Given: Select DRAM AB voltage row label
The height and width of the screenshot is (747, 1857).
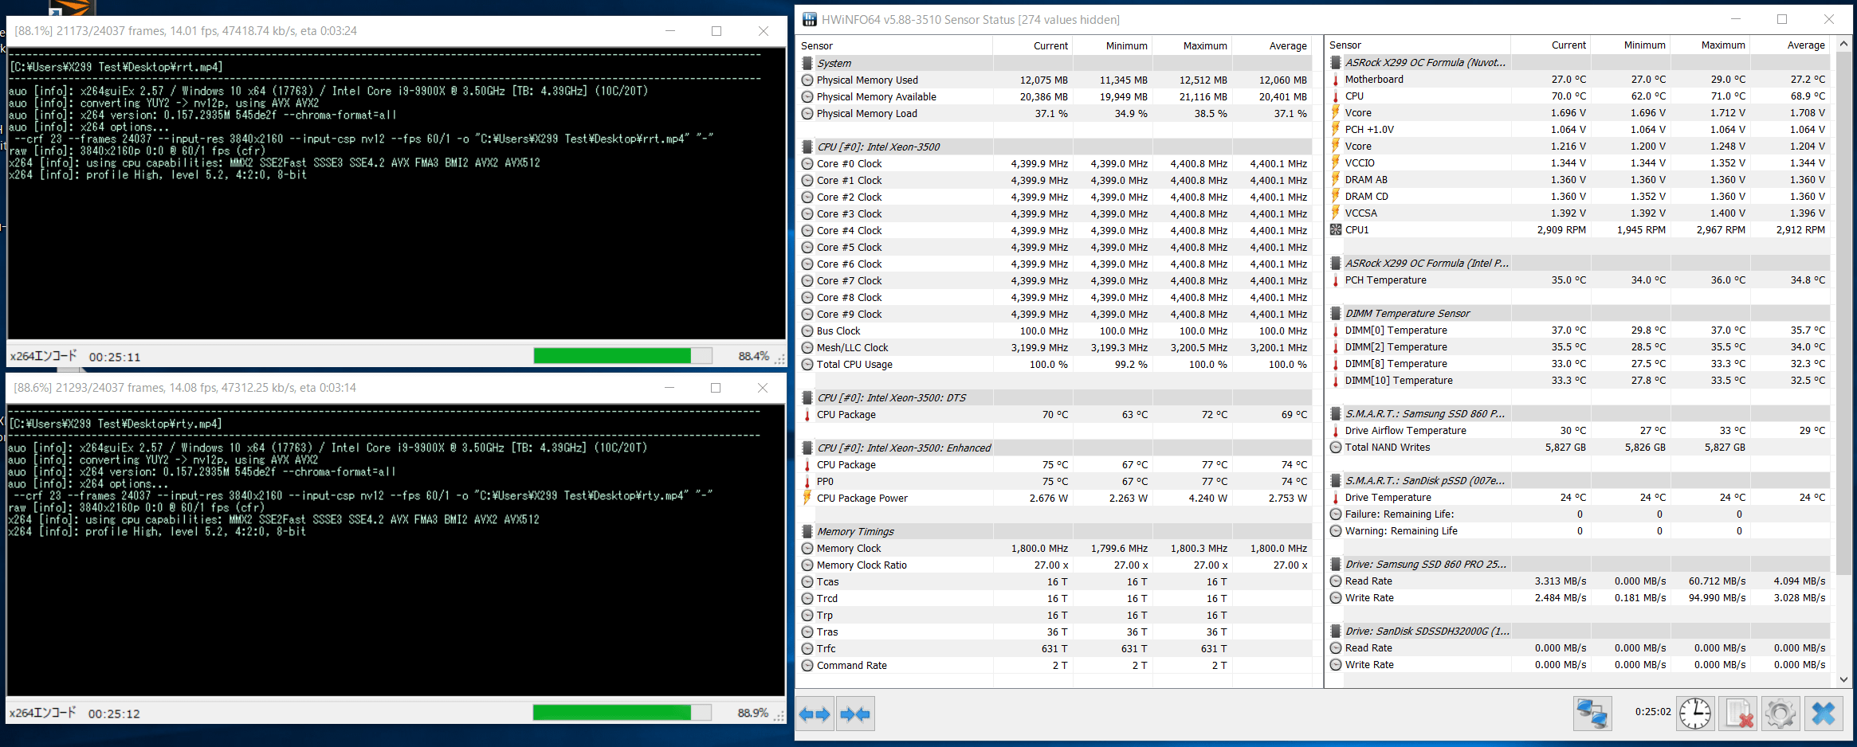Looking at the screenshot, I should 1366,180.
